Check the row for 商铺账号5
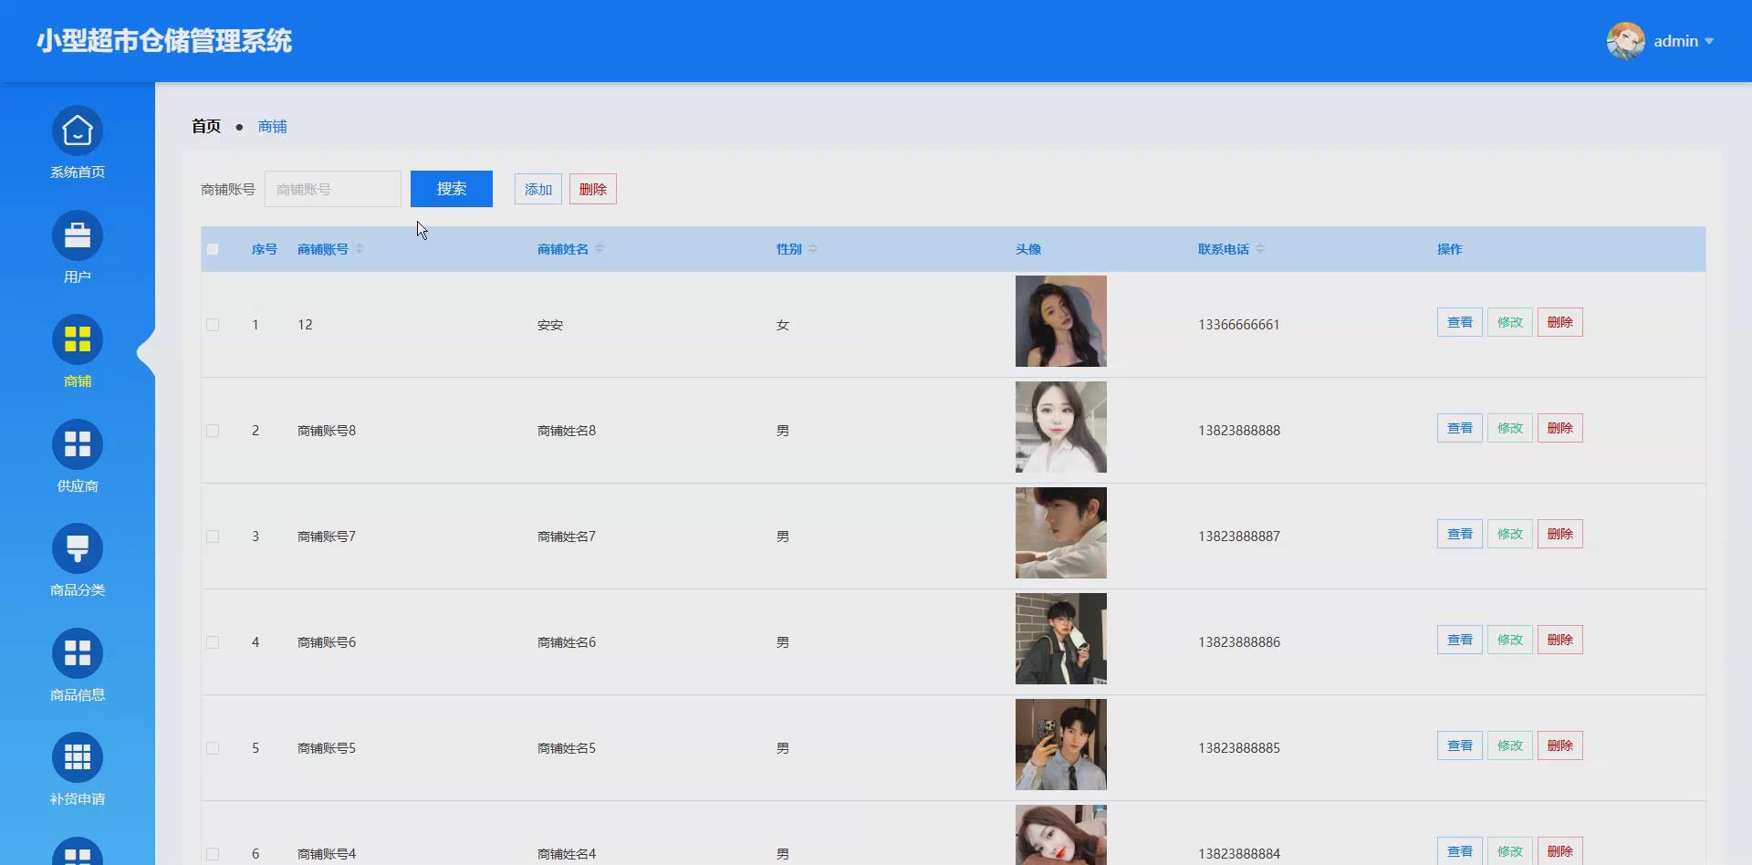This screenshot has width=1752, height=865. pyautogui.click(x=213, y=748)
